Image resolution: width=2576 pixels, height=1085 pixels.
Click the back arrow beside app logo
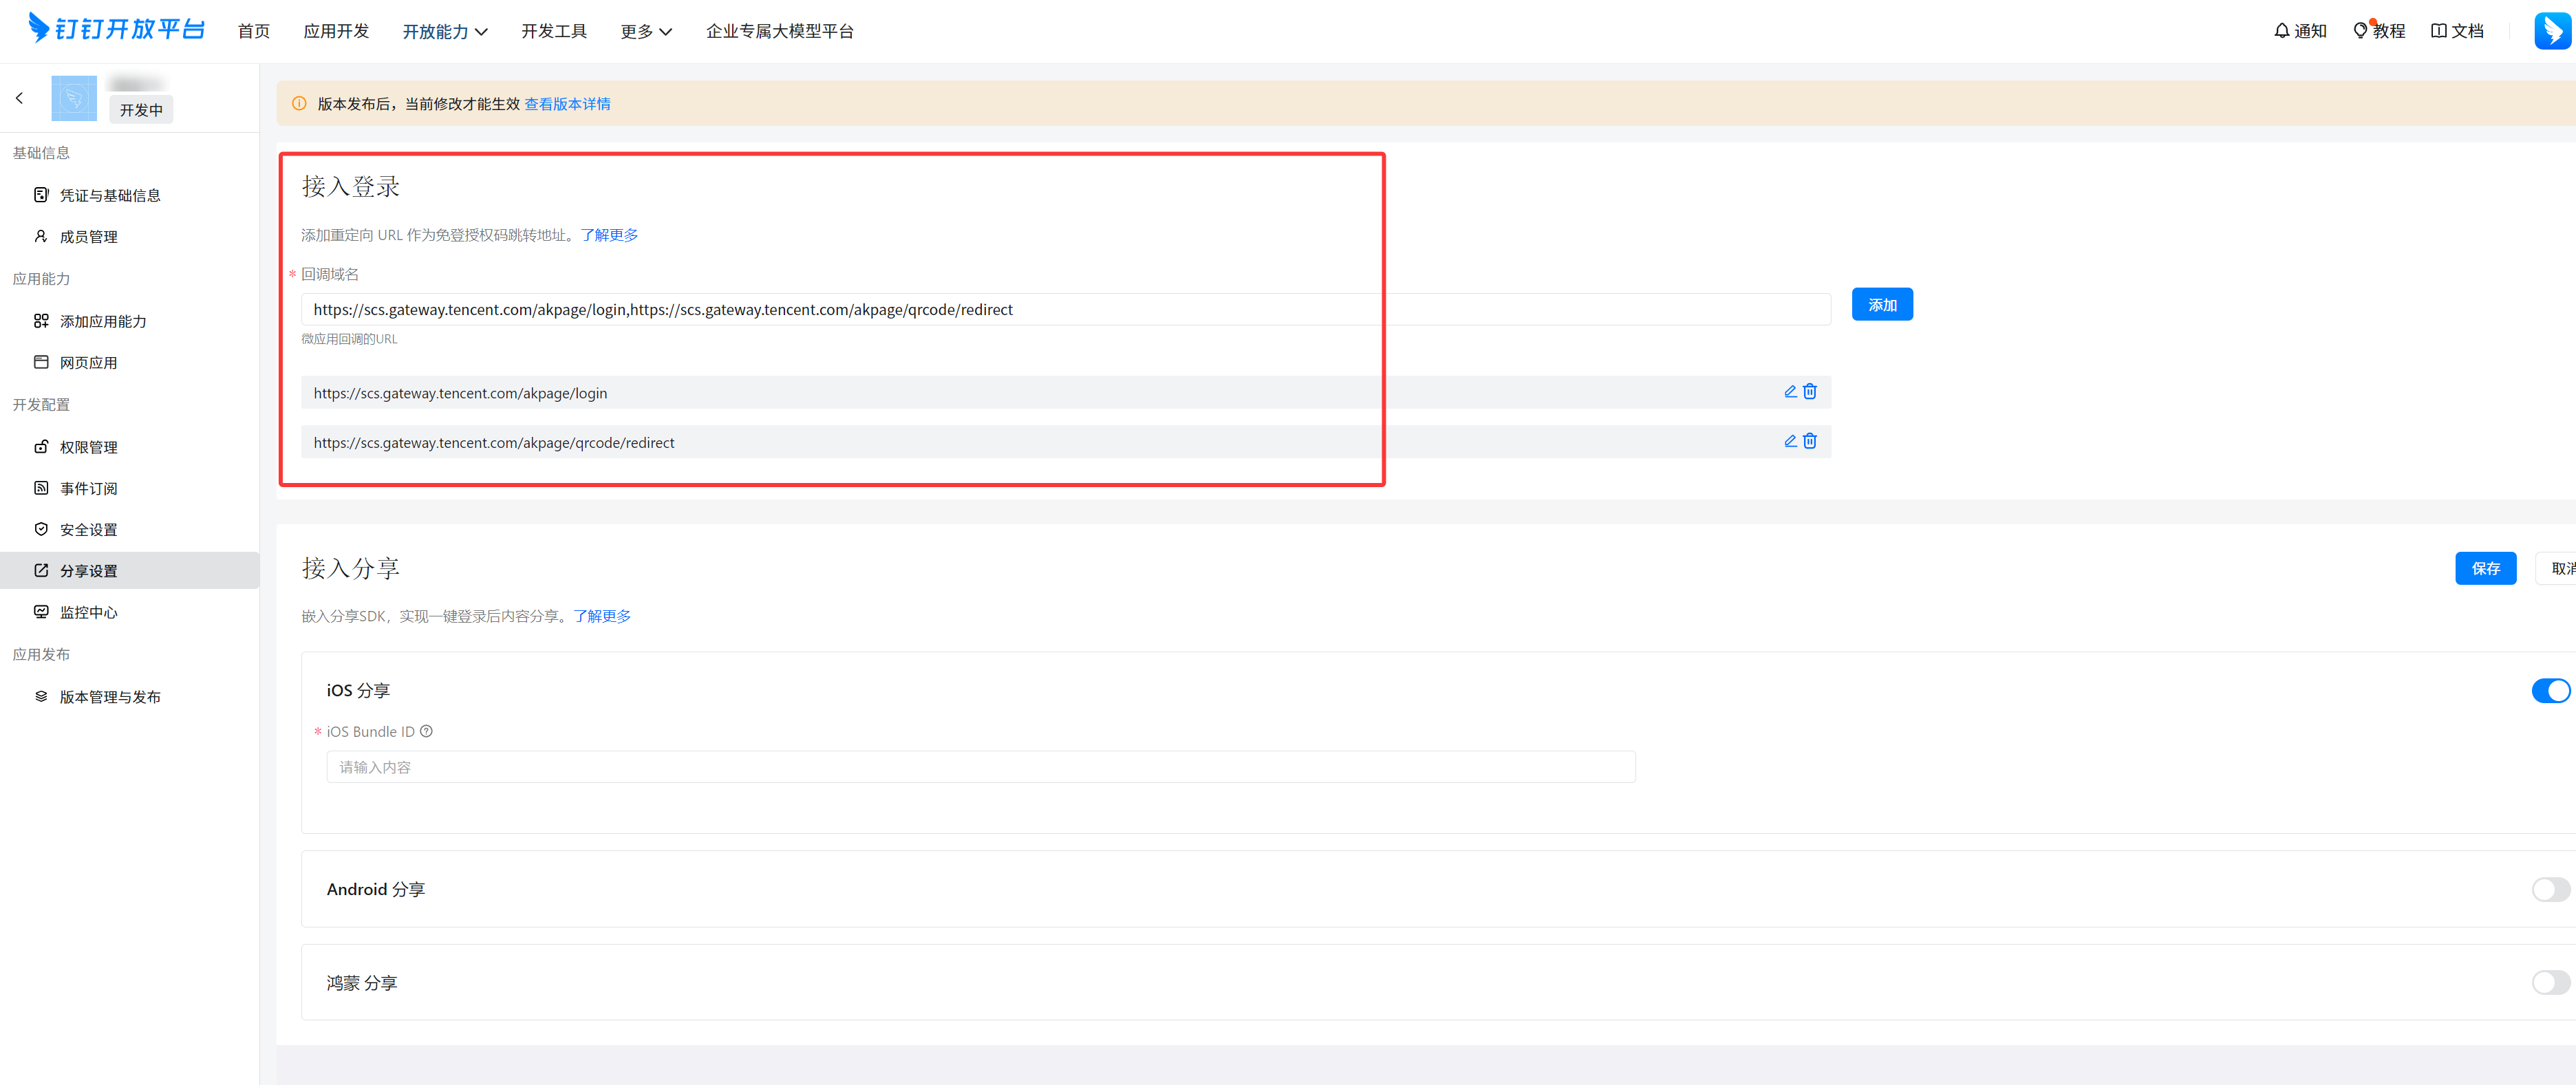[x=19, y=98]
